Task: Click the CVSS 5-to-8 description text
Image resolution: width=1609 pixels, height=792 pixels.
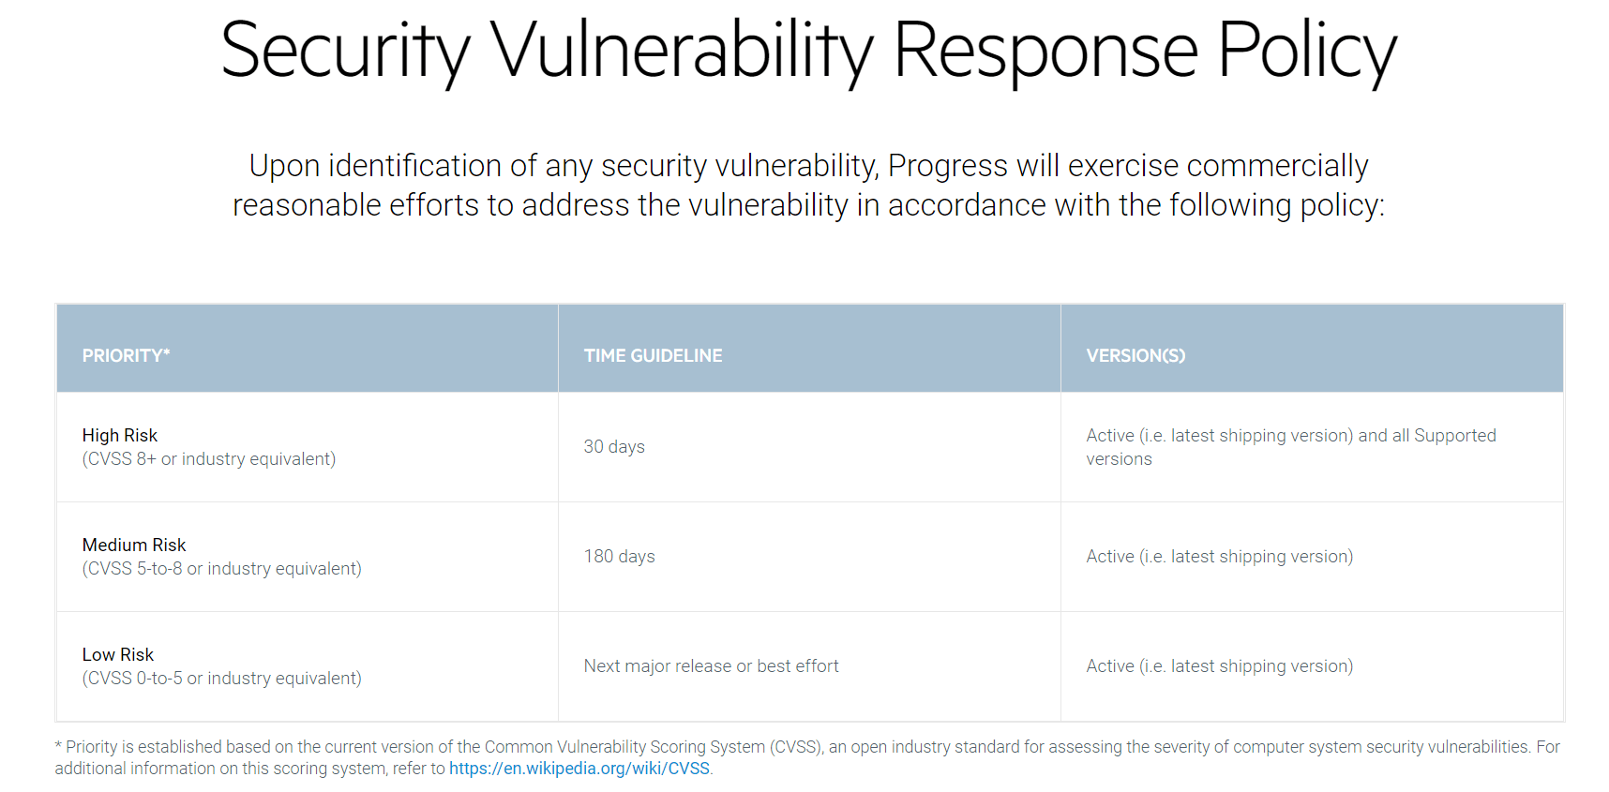Action: coord(221,569)
